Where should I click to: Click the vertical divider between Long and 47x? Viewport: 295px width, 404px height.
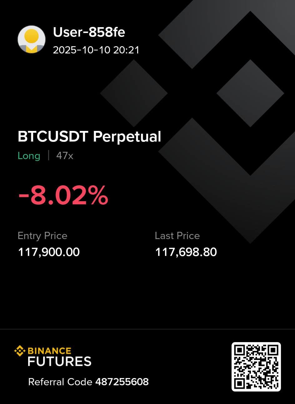[x=48, y=155]
